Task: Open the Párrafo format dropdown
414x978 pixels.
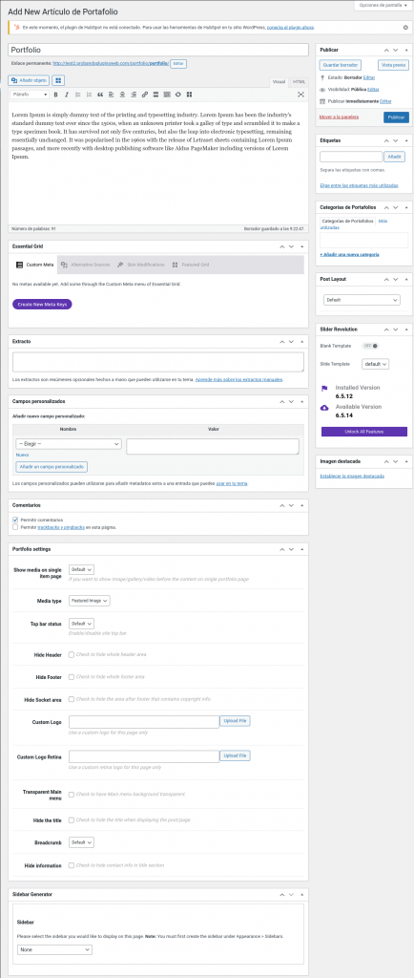Action: [30, 95]
